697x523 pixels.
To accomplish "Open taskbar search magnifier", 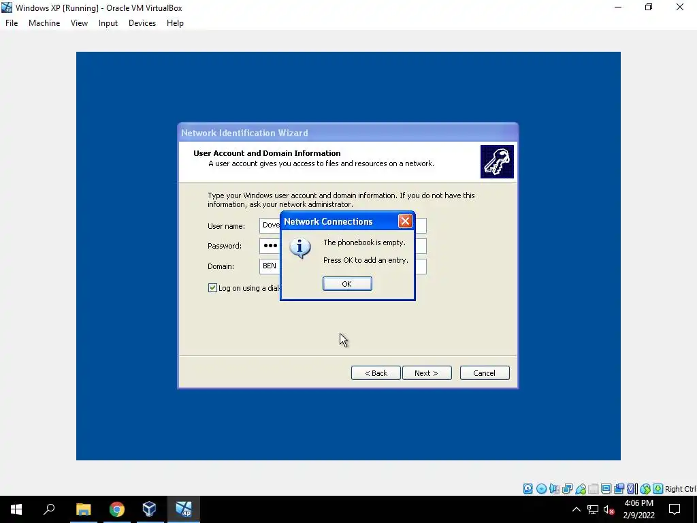I will (x=49, y=509).
